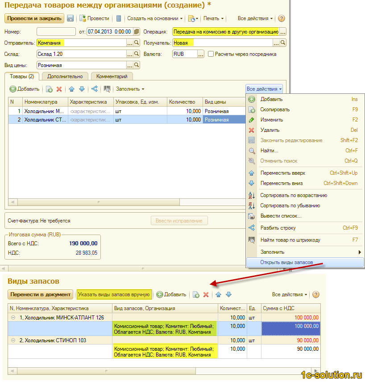Toggle Указать виды запасов вручную button
Image resolution: width=365 pixels, height=382 pixels.
114,294
